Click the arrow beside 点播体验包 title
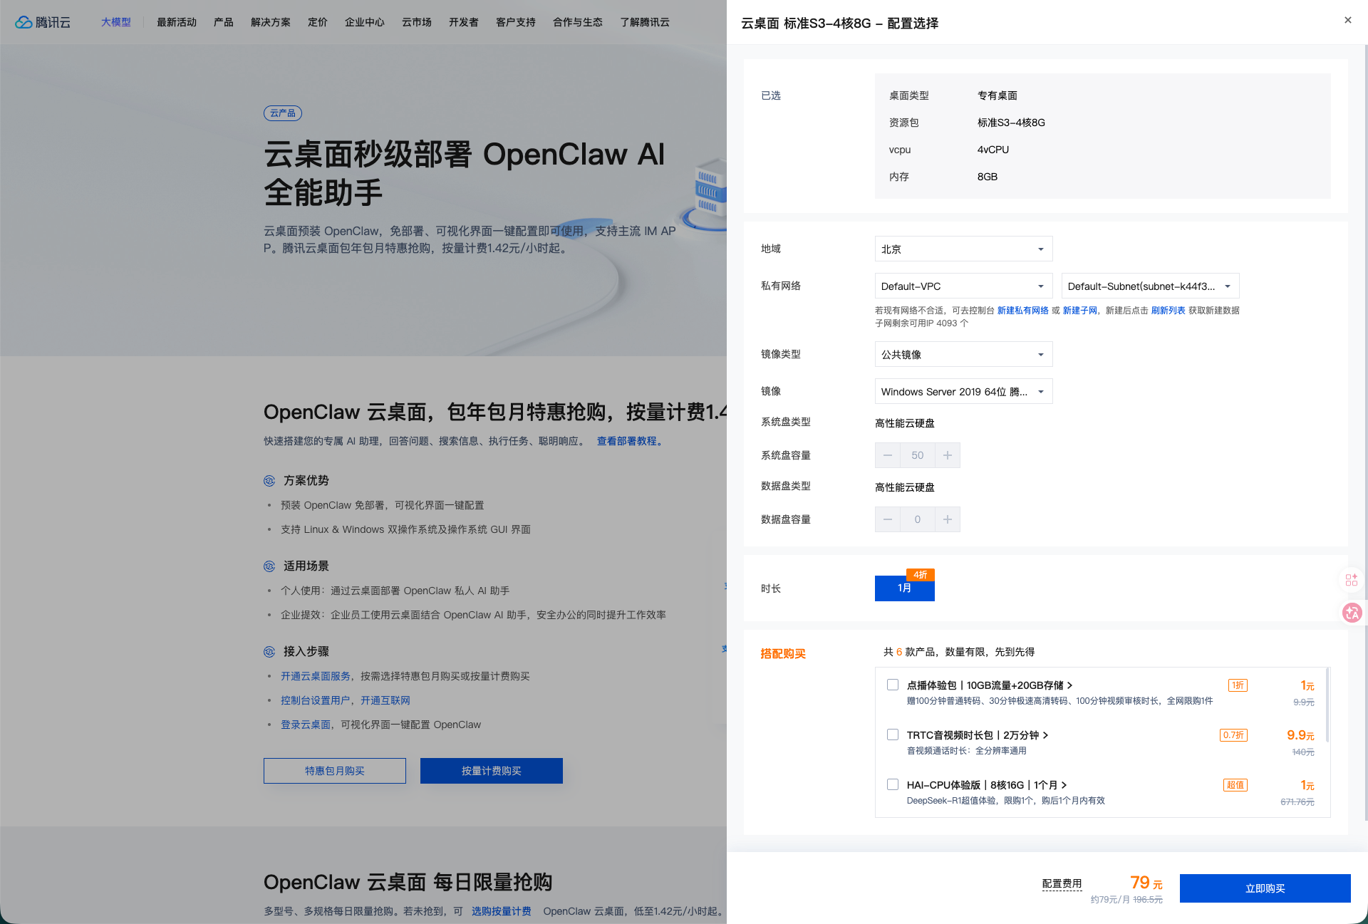Viewport: 1368px width, 924px height. pos(1069,685)
